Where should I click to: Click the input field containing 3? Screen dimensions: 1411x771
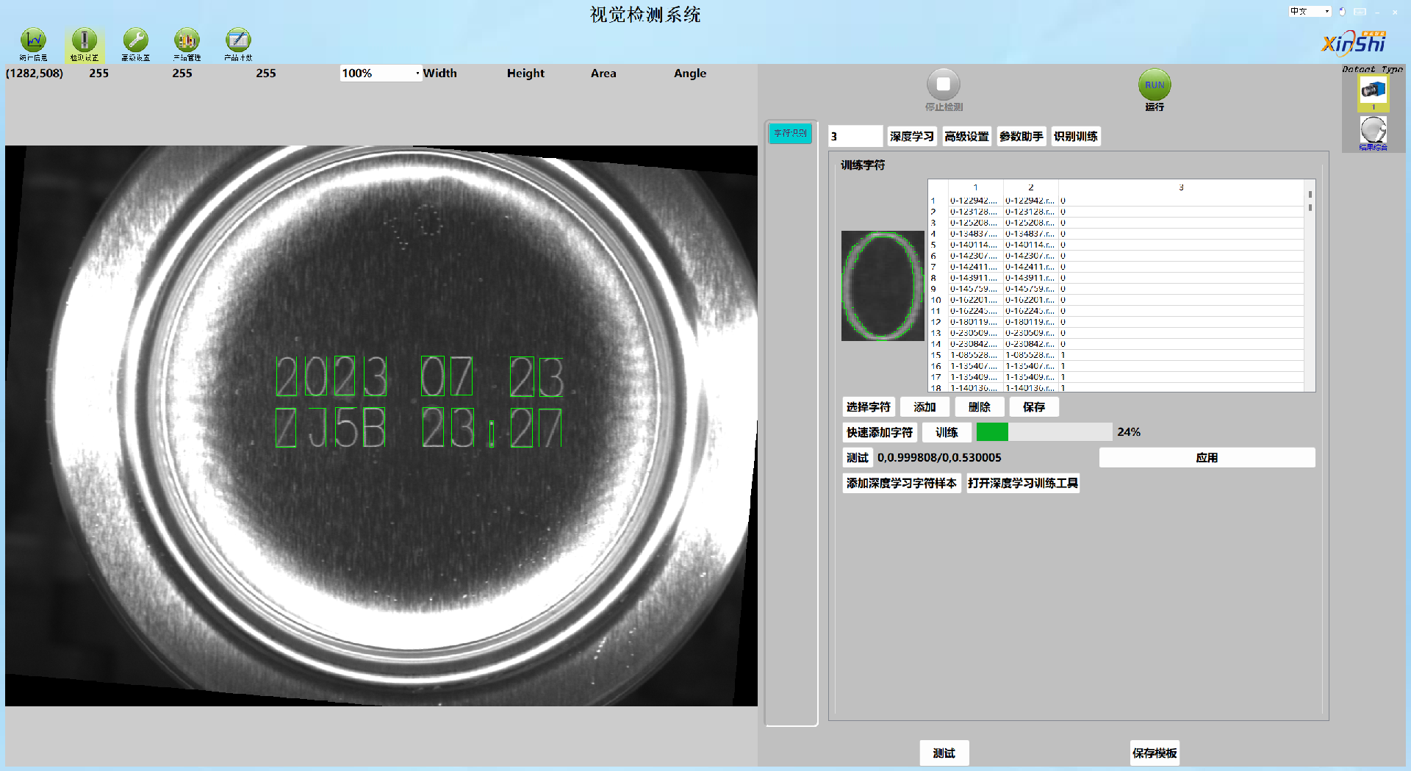click(855, 137)
